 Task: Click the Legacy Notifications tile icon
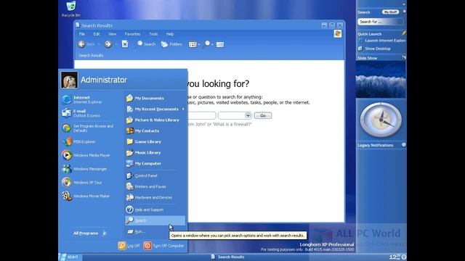click(x=404, y=145)
